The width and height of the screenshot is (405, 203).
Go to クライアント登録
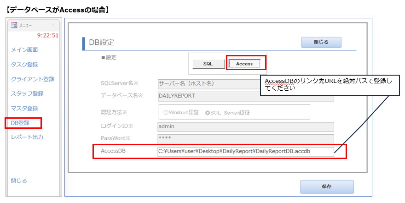(x=33, y=79)
